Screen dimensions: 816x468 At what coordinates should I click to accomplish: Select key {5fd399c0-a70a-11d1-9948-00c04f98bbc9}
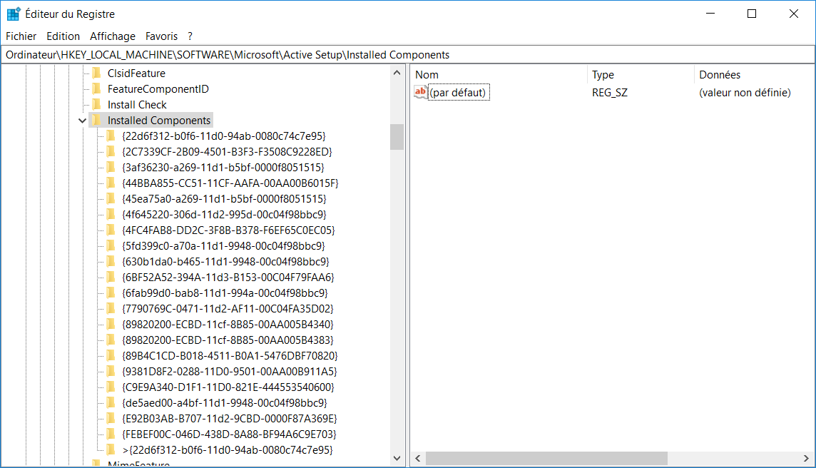(x=223, y=245)
